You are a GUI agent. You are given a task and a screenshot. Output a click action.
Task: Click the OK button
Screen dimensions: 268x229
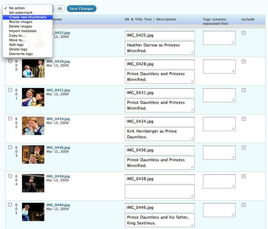tap(59, 9)
